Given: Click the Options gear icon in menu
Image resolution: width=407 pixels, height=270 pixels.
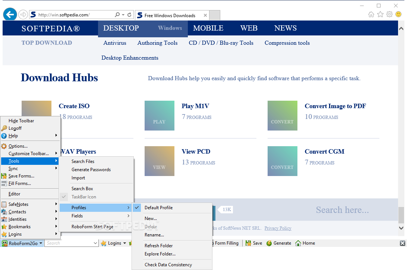Looking at the screenshot, I should click(x=4, y=146).
